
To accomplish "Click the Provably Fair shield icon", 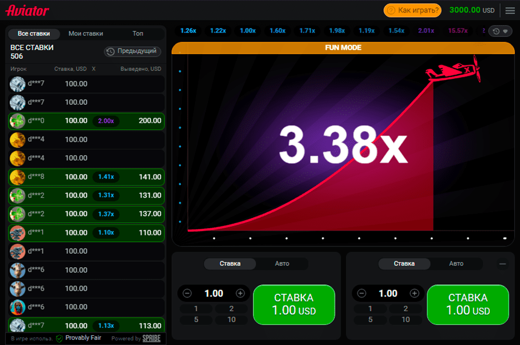I will coord(59,338).
